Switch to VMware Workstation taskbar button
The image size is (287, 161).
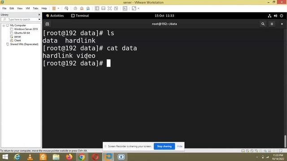[108, 157]
